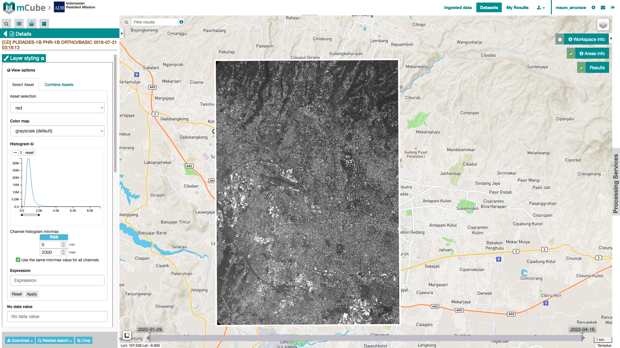Expand the upload menu dropdown
Screen dimensions: 620x348
tap(541, 8)
